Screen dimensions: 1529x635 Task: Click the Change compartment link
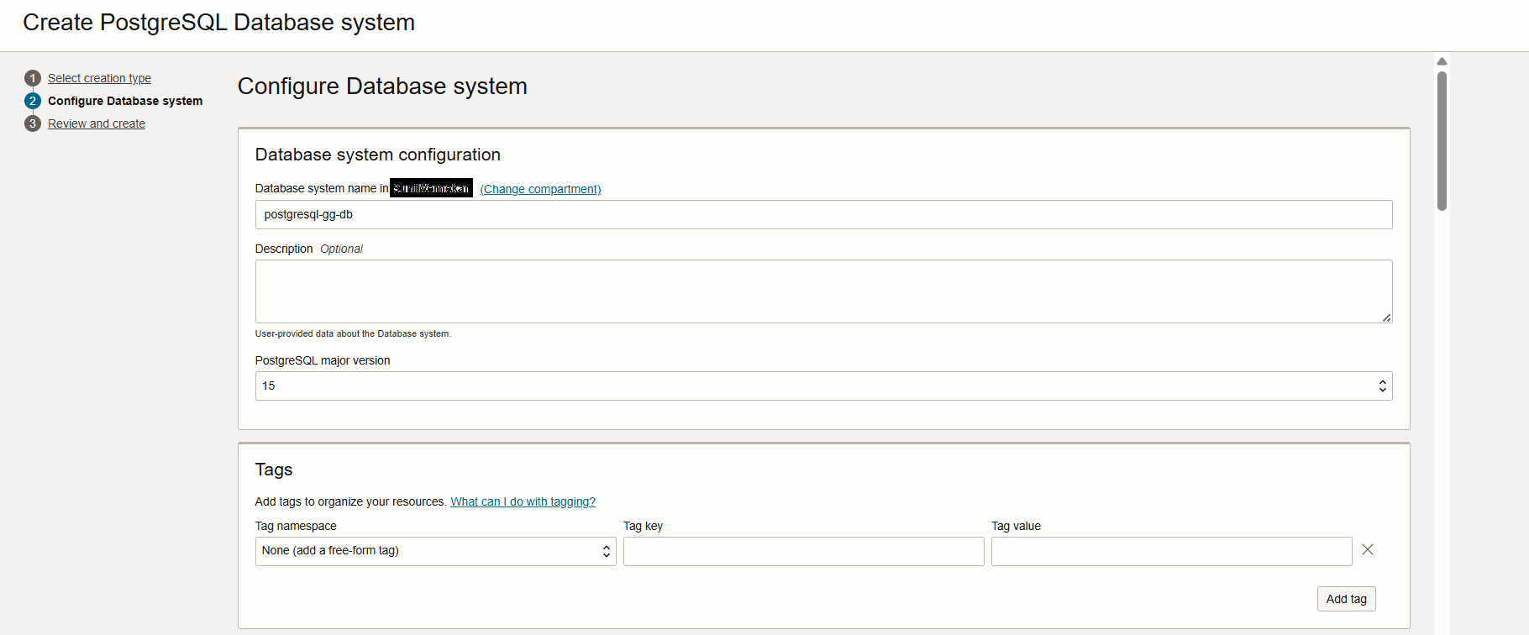(x=540, y=189)
